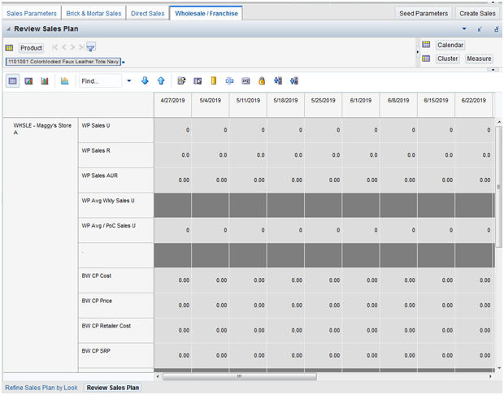The image size is (504, 395).
Task: Collapse the Review Sales Plan panel triangle
Action: (8, 29)
